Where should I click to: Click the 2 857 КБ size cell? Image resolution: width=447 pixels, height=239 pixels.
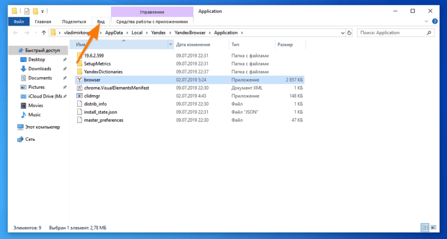tap(294, 80)
